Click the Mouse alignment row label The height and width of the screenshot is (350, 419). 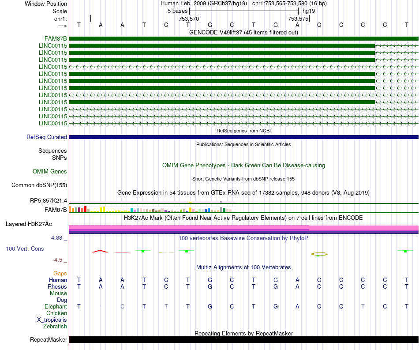[58, 294]
